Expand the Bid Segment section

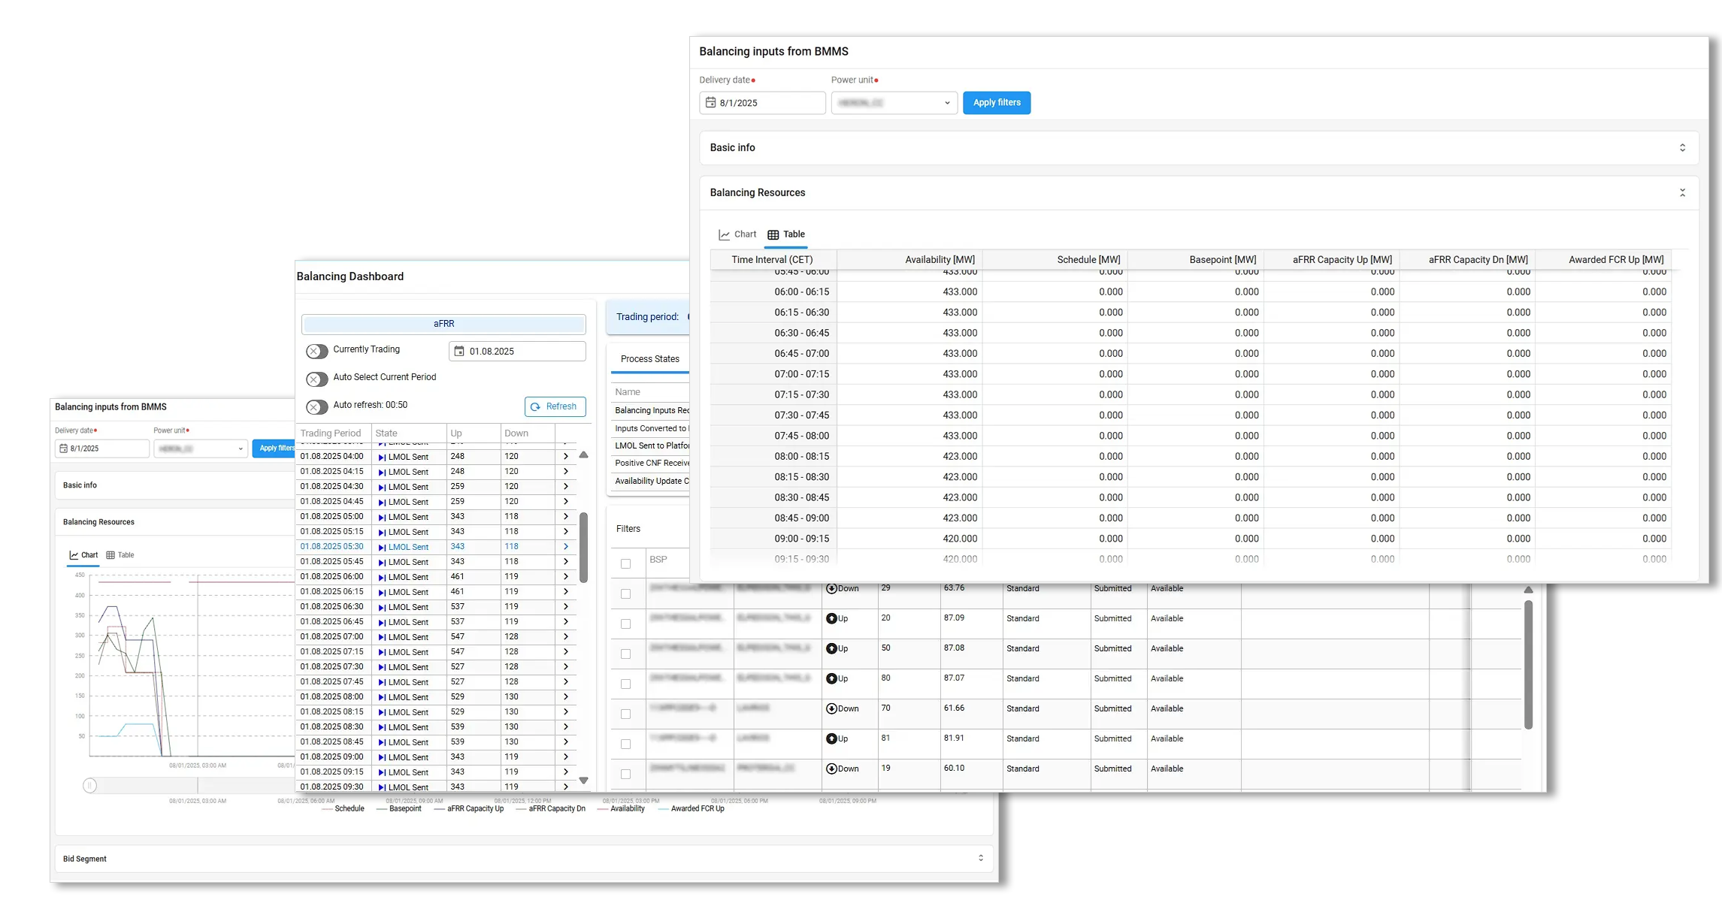(x=980, y=858)
